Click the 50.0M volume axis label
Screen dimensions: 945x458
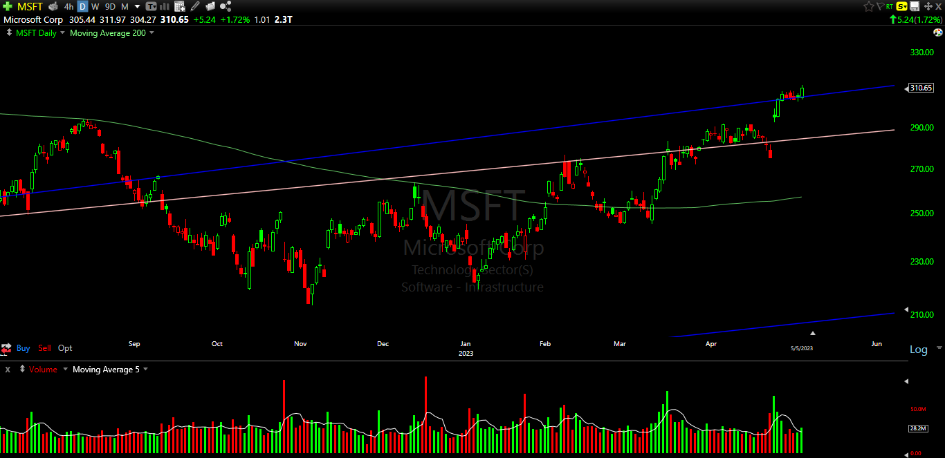[x=918, y=409]
